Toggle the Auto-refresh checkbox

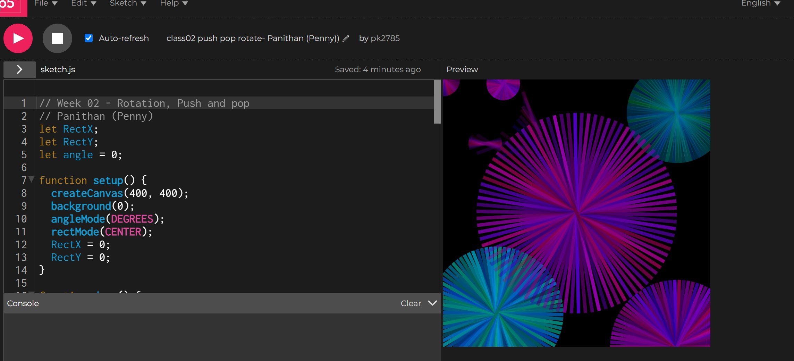click(x=89, y=38)
